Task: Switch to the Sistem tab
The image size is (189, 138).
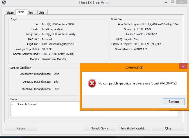Action: tap(10, 12)
